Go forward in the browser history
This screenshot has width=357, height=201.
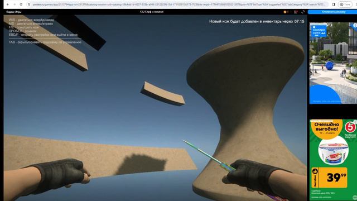click(15, 4)
